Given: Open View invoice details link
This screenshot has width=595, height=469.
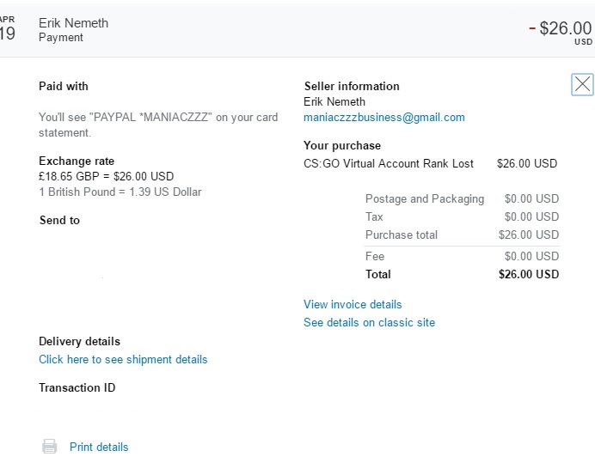Looking at the screenshot, I should pos(353,304).
